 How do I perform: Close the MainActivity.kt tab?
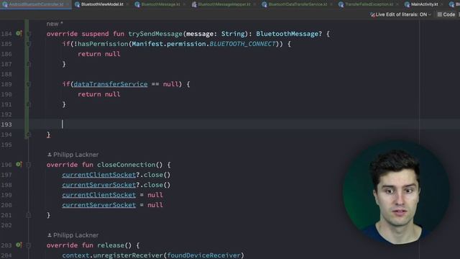click(x=442, y=4)
